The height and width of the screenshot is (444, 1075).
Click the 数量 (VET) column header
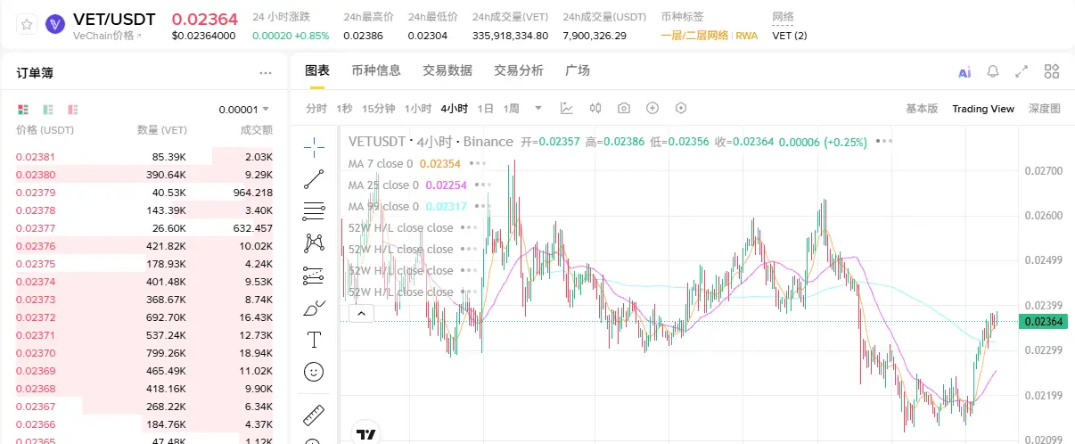coord(161,130)
